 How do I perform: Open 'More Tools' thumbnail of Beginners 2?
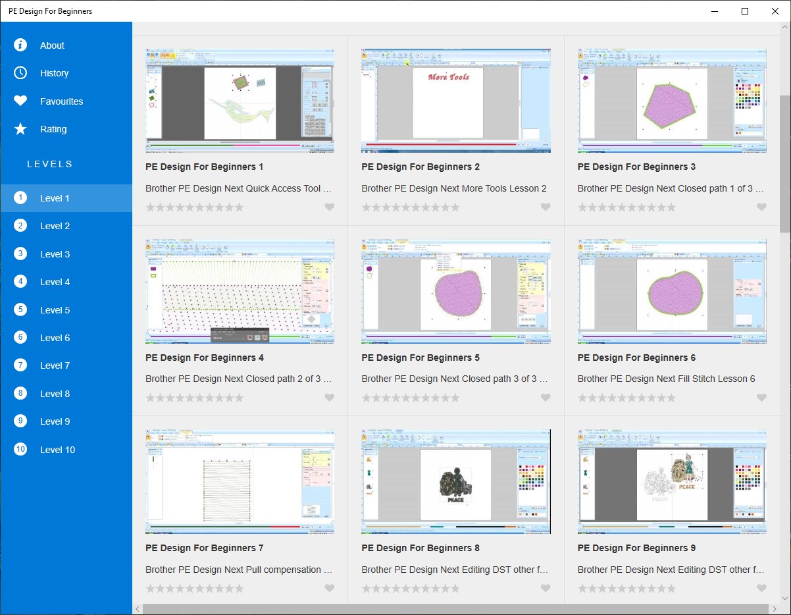456,100
